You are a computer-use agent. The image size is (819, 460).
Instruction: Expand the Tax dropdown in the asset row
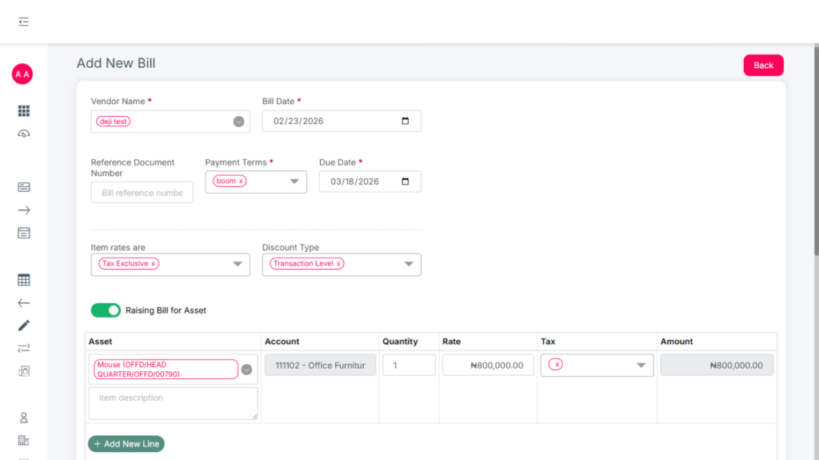pyautogui.click(x=641, y=366)
